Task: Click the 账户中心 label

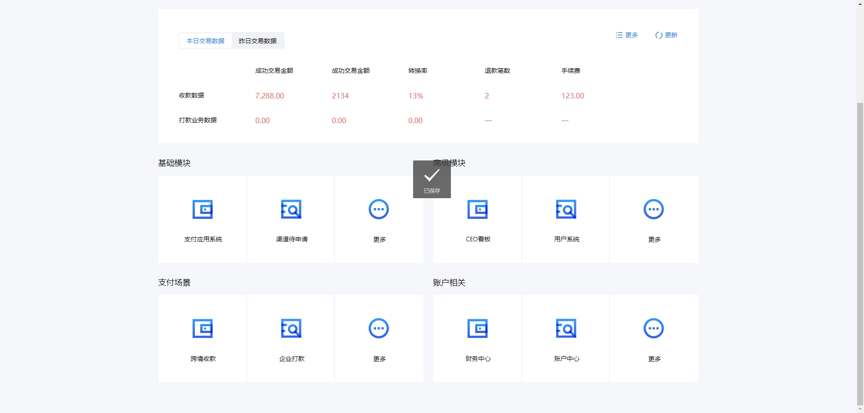Action: point(567,359)
